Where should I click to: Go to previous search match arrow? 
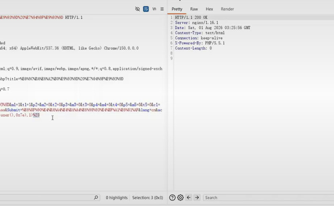[x=189, y=197]
